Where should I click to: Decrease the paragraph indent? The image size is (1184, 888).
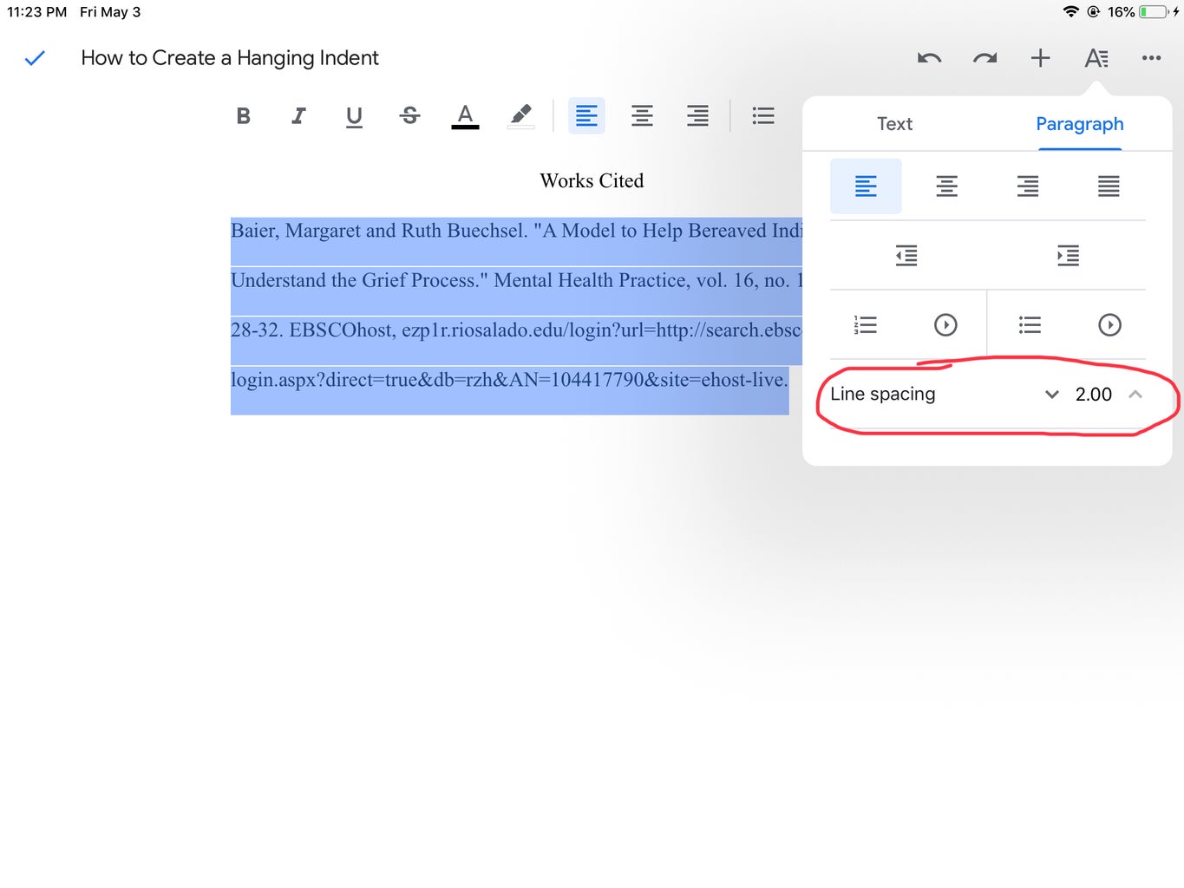[906, 255]
